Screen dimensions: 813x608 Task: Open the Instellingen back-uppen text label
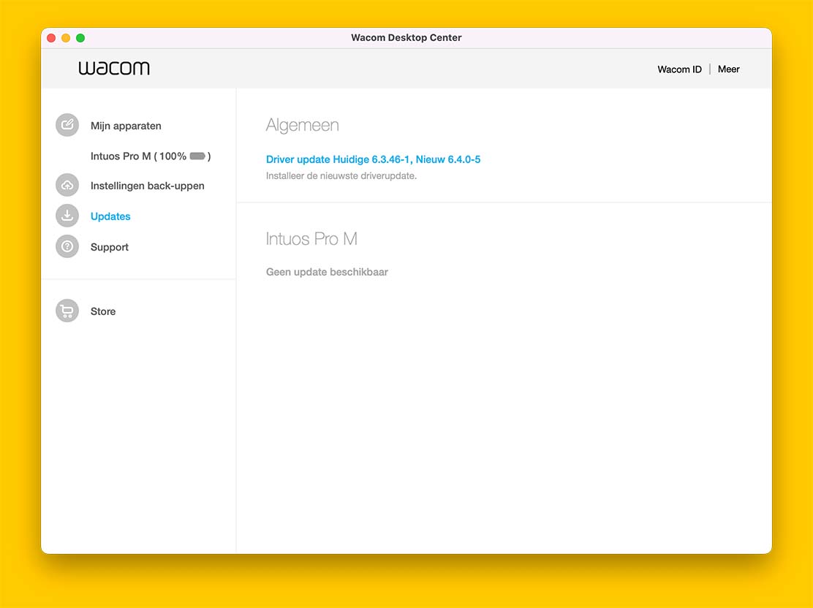pyautogui.click(x=147, y=186)
